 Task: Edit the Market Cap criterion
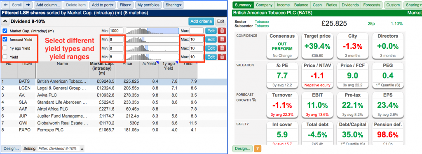[211, 31]
